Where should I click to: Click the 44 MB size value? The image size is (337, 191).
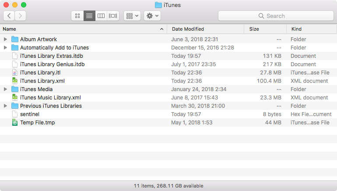(273, 123)
